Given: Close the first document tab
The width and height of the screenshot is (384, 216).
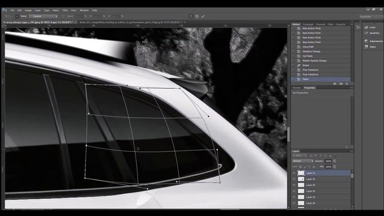Looking at the screenshot, I should pyautogui.click(x=76, y=22).
